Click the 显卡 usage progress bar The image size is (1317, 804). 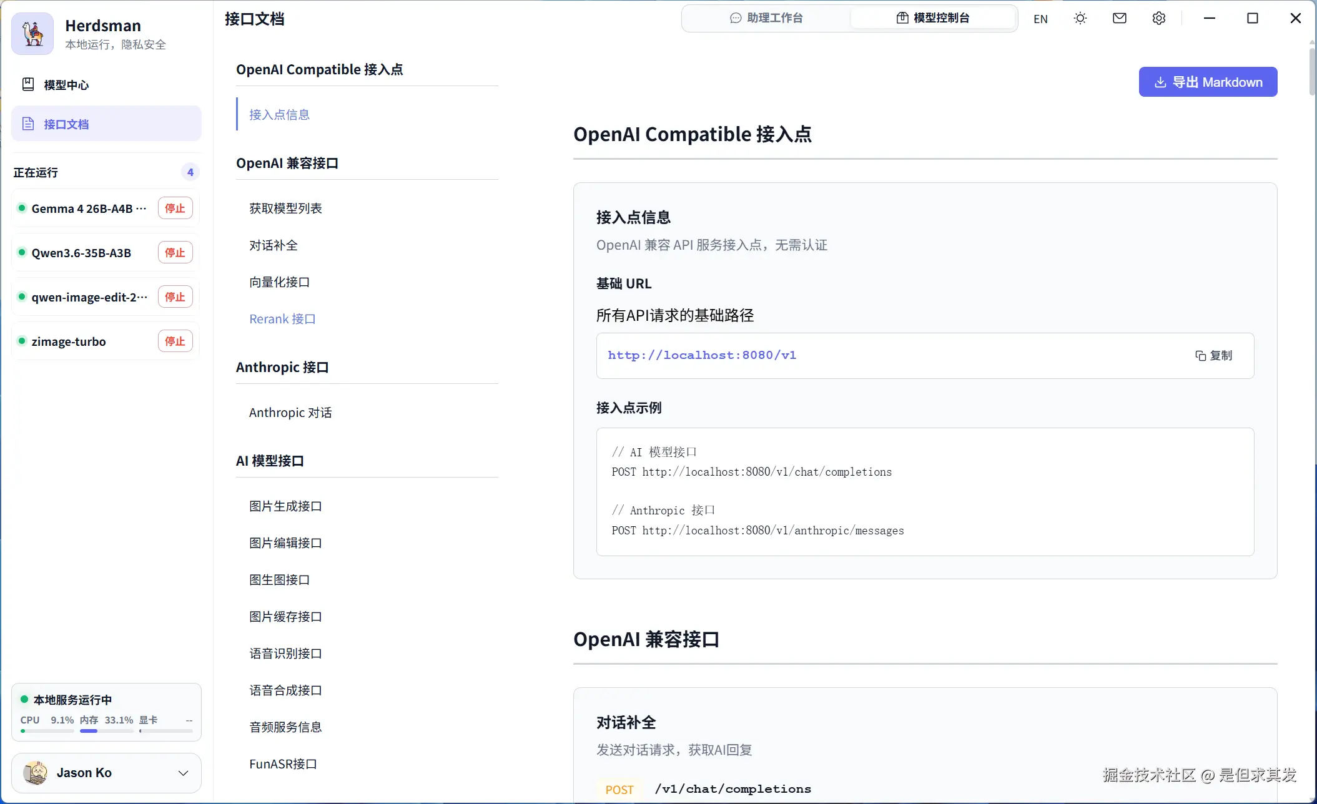pyautogui.click(x=165, y=731)
